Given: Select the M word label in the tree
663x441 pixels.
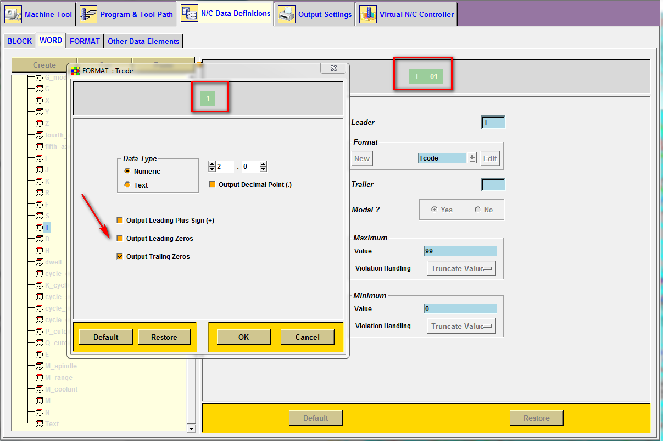Looking at the screenshot, I should coord(48,401).
